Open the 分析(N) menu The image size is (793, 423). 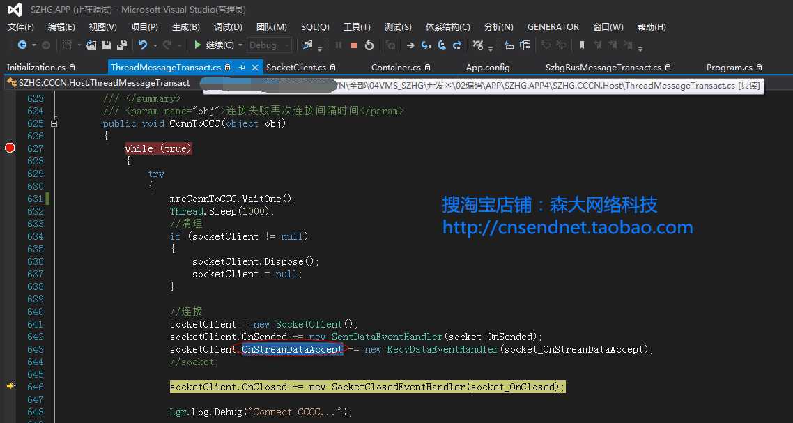(x=499, y=26)
